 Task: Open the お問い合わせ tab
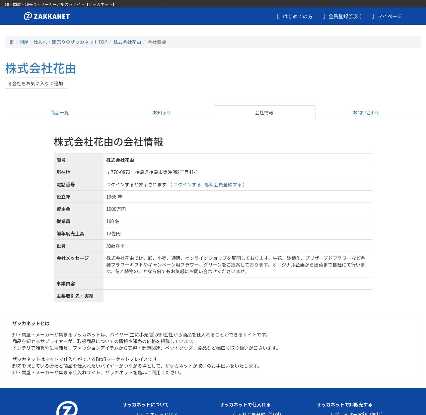tap(367, 113)
